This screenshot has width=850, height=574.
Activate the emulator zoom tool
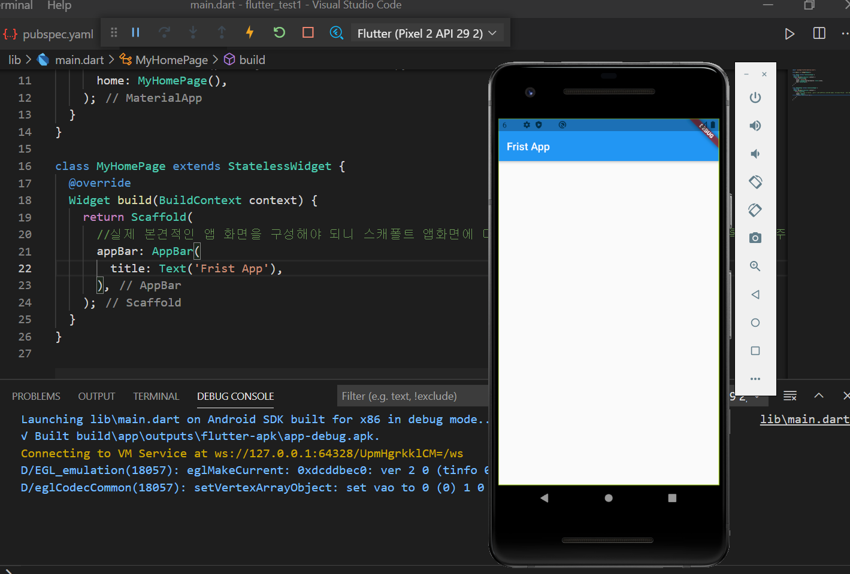coord(755,266)
